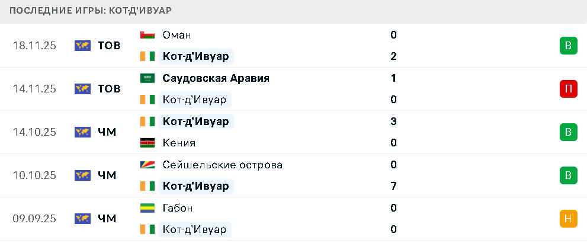Open the Сейшельские острова team link
The image size is (587, 243).
(x=222, y=165)
